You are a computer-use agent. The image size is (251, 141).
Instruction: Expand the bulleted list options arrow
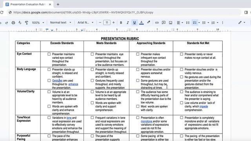click(208, 23)
